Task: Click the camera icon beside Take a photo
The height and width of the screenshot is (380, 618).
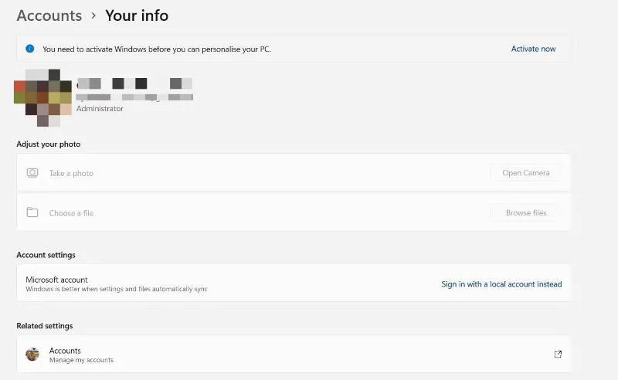Action: [32, 173]
